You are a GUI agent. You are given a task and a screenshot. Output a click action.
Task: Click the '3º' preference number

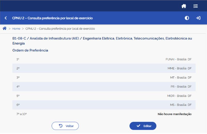coord(18,78)
